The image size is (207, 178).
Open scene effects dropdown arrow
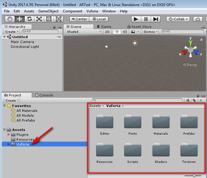(138, 32)
